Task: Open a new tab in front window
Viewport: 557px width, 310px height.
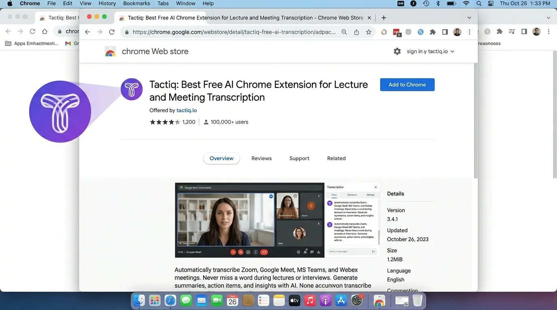Action: click(x=384, y=18)
